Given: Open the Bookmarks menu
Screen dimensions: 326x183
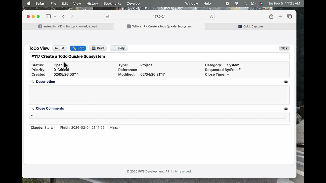Looking at the screenshot, I should click(112, 3).
